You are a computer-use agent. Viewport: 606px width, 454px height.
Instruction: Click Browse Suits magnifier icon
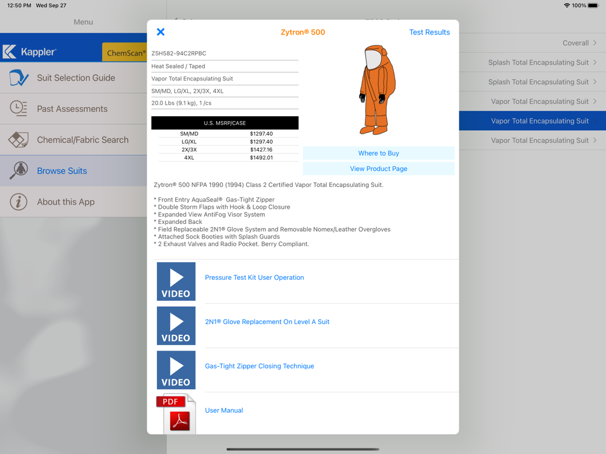click(x=19, y=171)
